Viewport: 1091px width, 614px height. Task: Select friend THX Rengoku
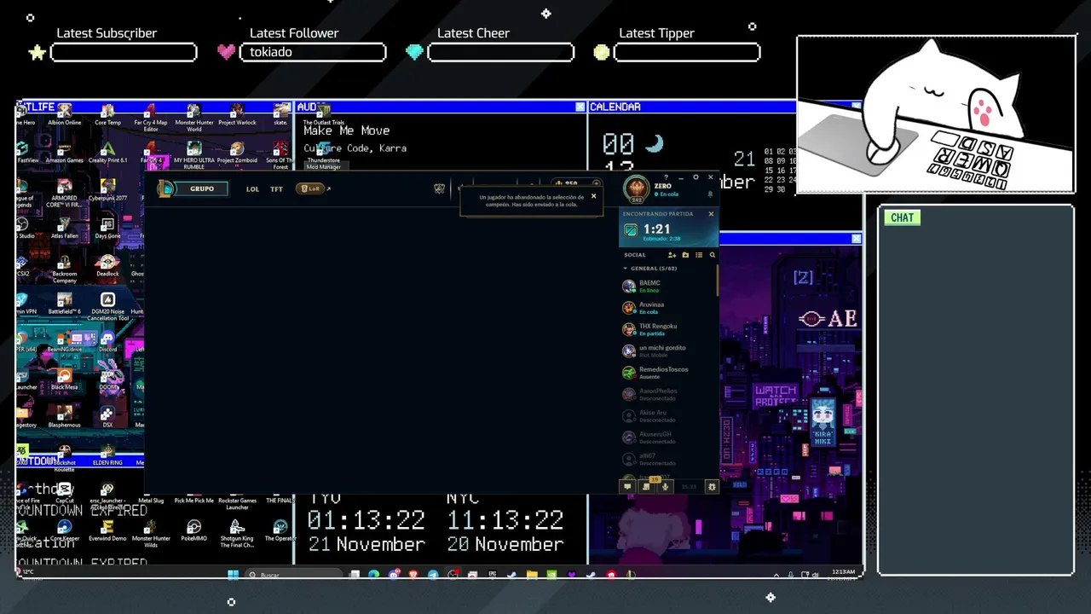tap(668, 329)
